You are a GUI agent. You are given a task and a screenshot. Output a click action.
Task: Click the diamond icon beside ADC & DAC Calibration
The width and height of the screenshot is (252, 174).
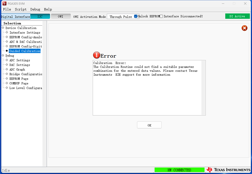(7, 42)
